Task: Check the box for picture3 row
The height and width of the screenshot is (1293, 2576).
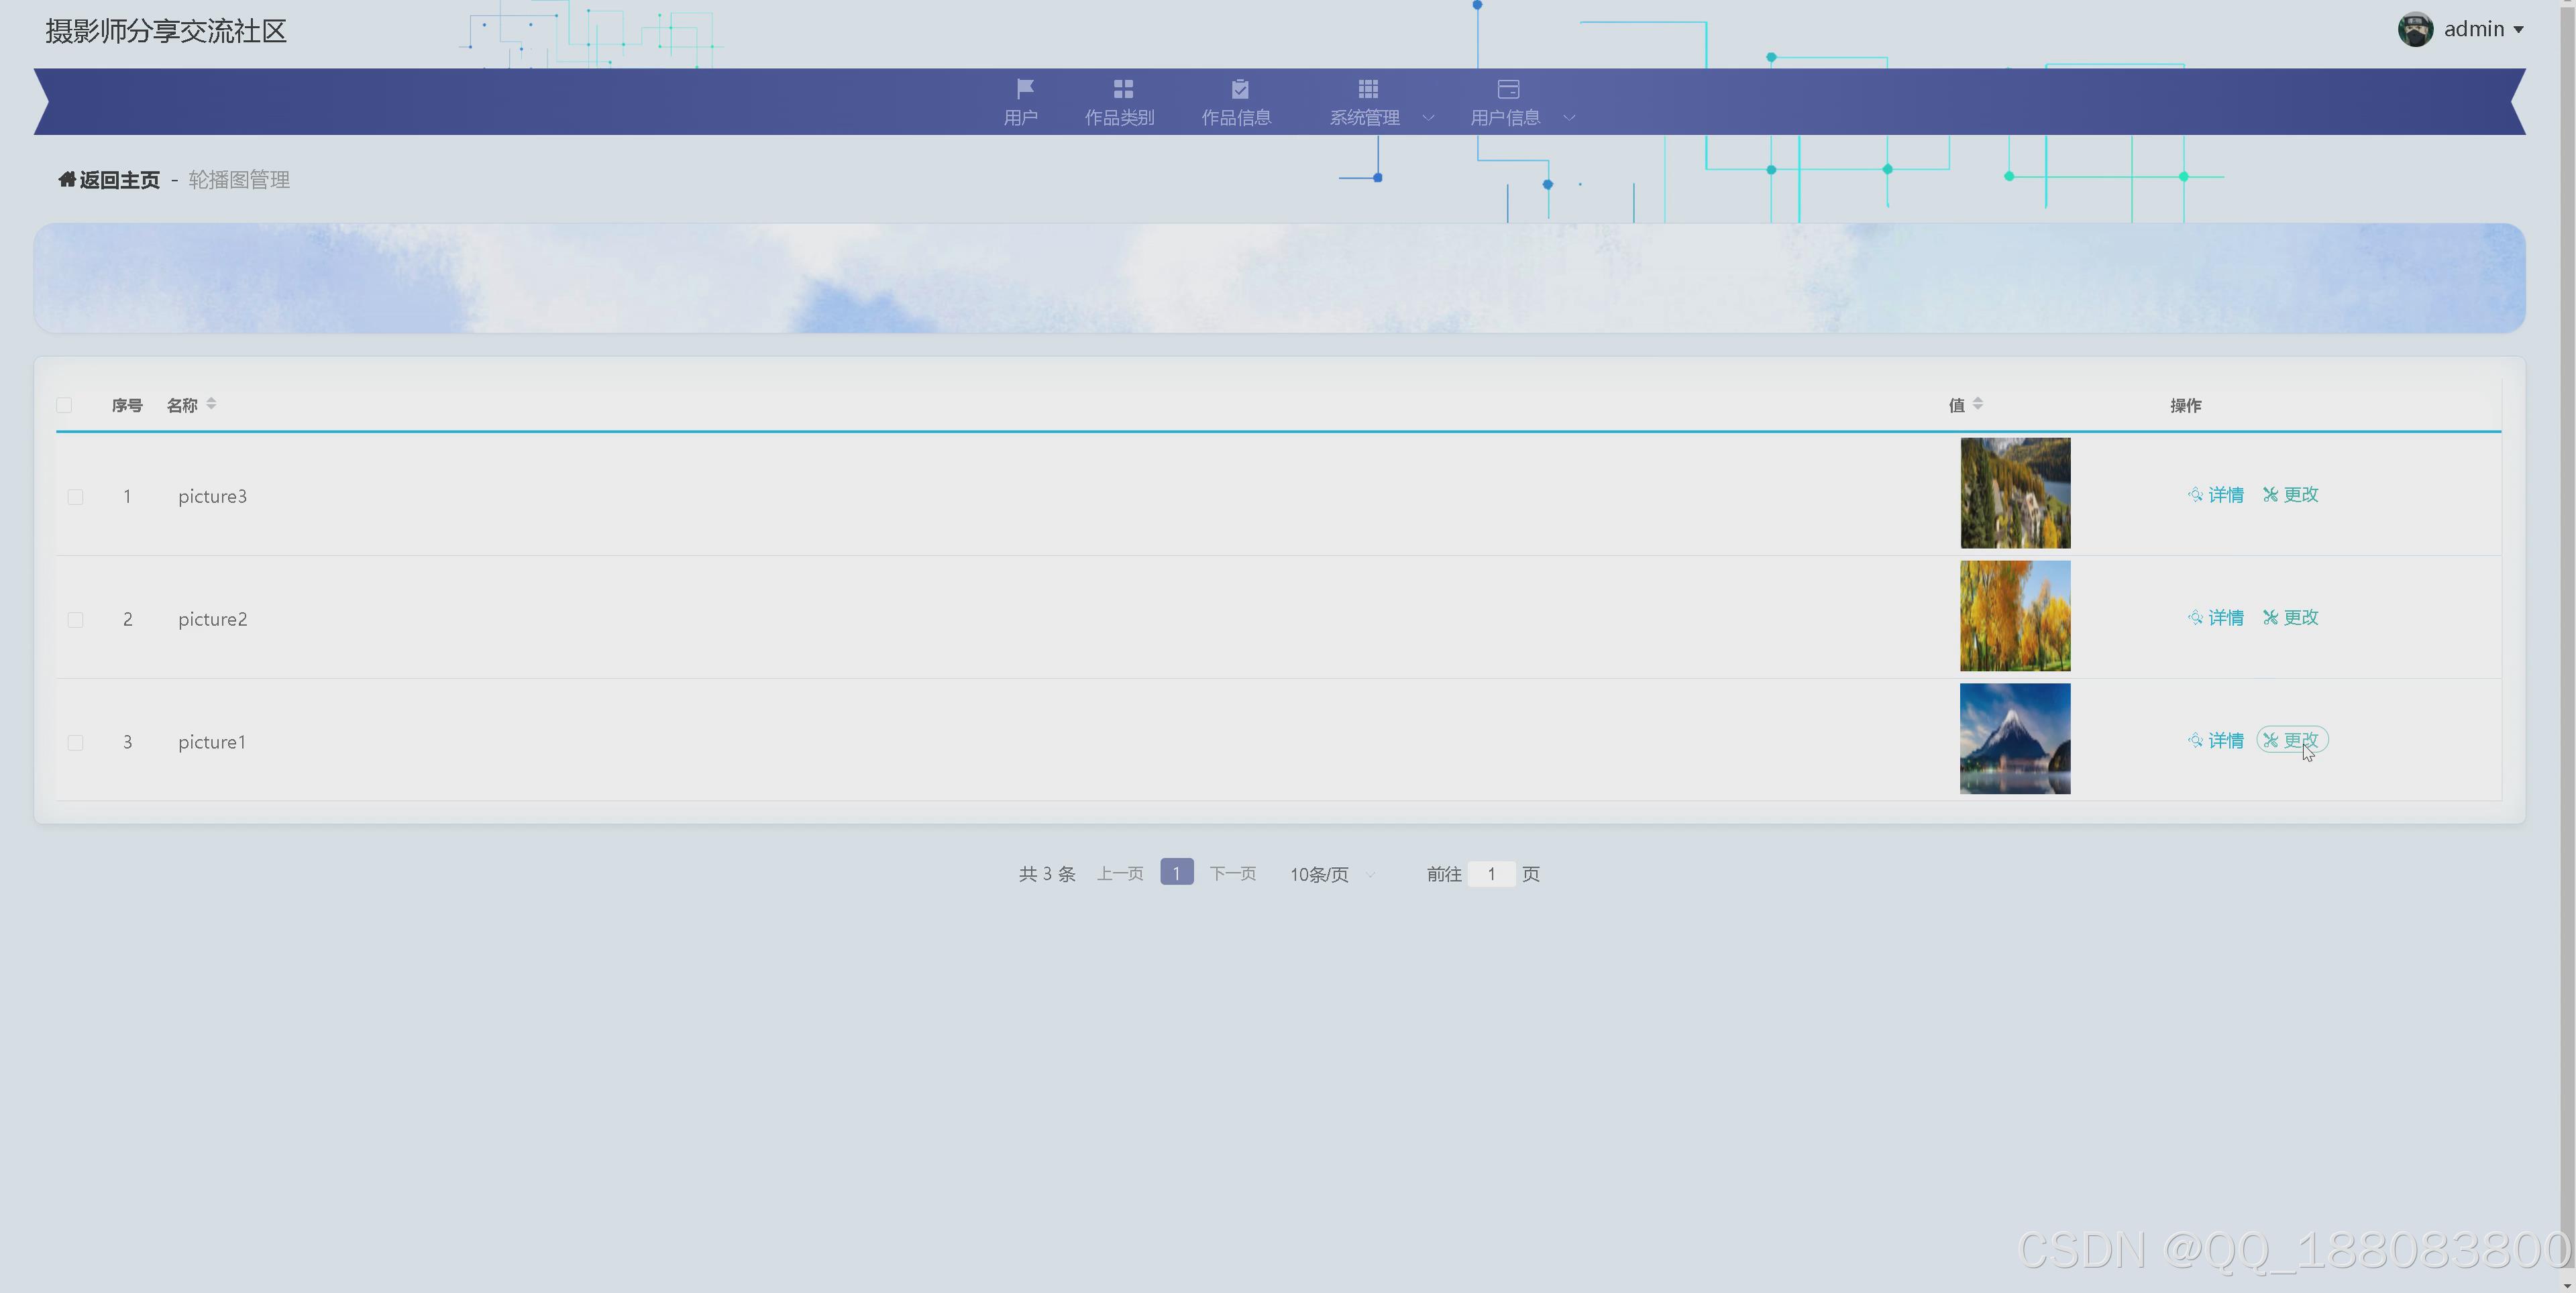Action: coord(75,497)
